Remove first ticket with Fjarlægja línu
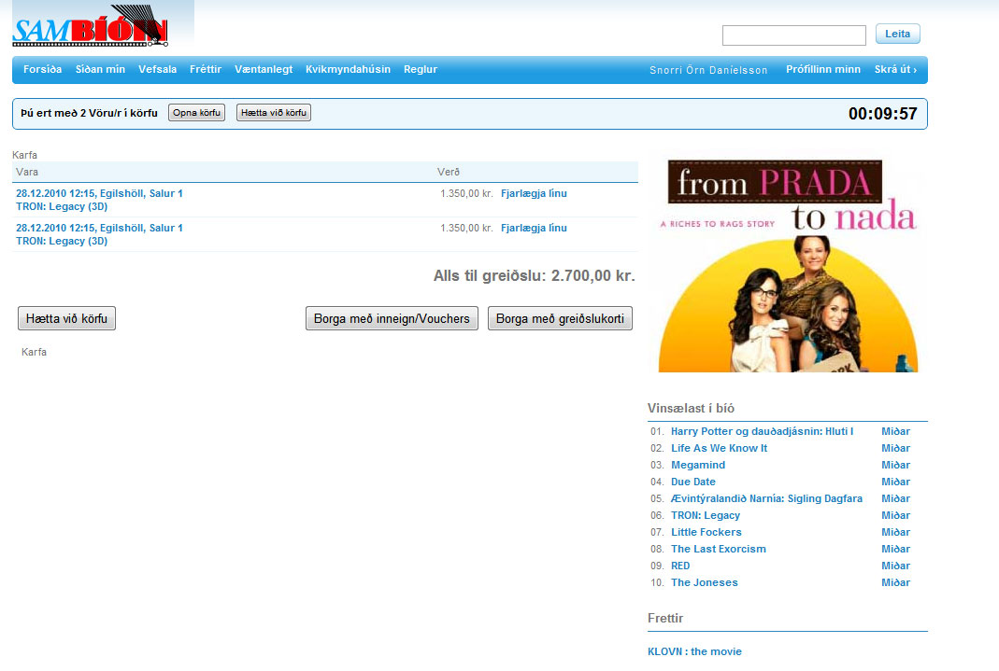The width and height of the screenshot is (999, 671). click(x=534, y=194)
